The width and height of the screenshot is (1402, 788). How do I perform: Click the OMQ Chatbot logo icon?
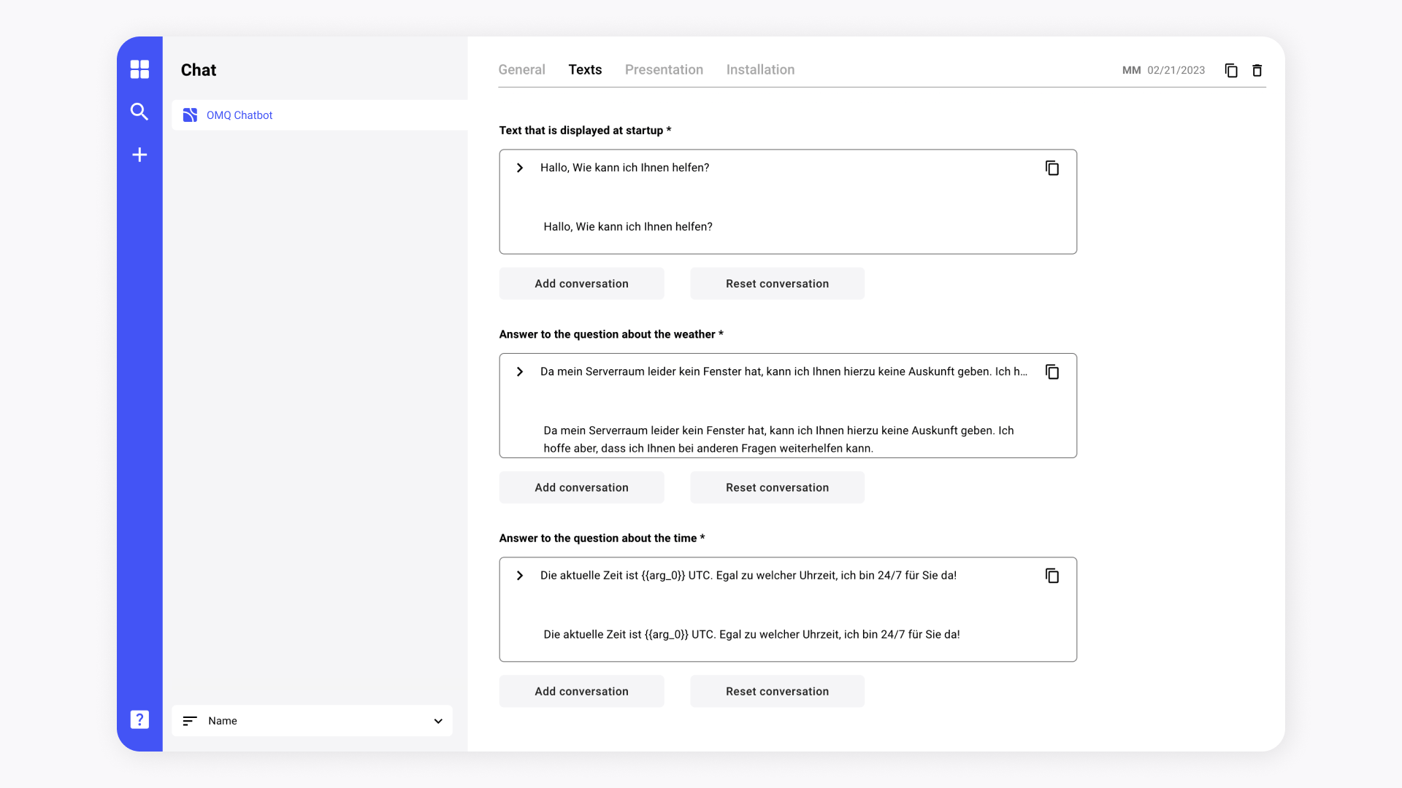click(x=190, y=115)
